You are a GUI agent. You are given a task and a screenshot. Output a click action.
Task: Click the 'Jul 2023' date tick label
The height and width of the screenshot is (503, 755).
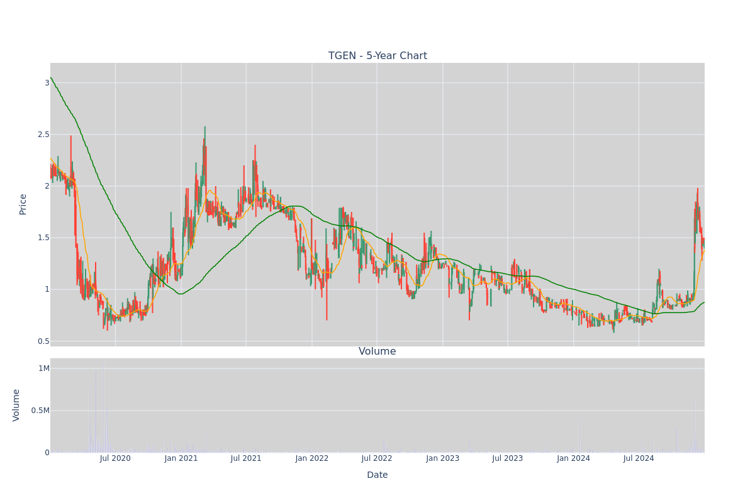click(x=508, y=458)
